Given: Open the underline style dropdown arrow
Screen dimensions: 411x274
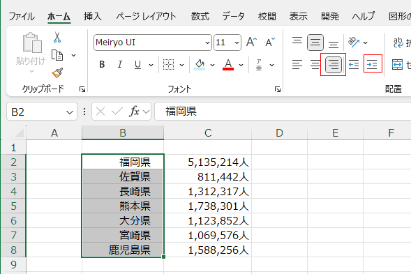Looking at the screenshot, I should 151,65.
